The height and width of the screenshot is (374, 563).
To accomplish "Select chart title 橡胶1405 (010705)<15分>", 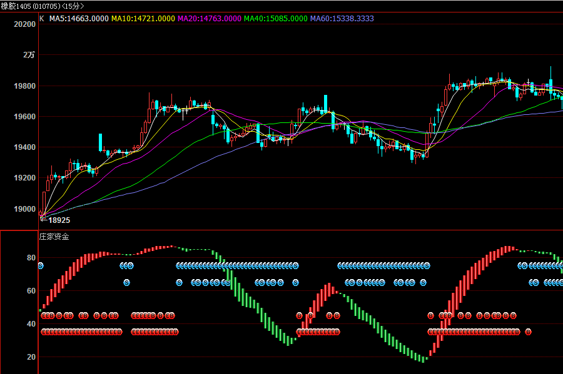I will pos(43,6).
